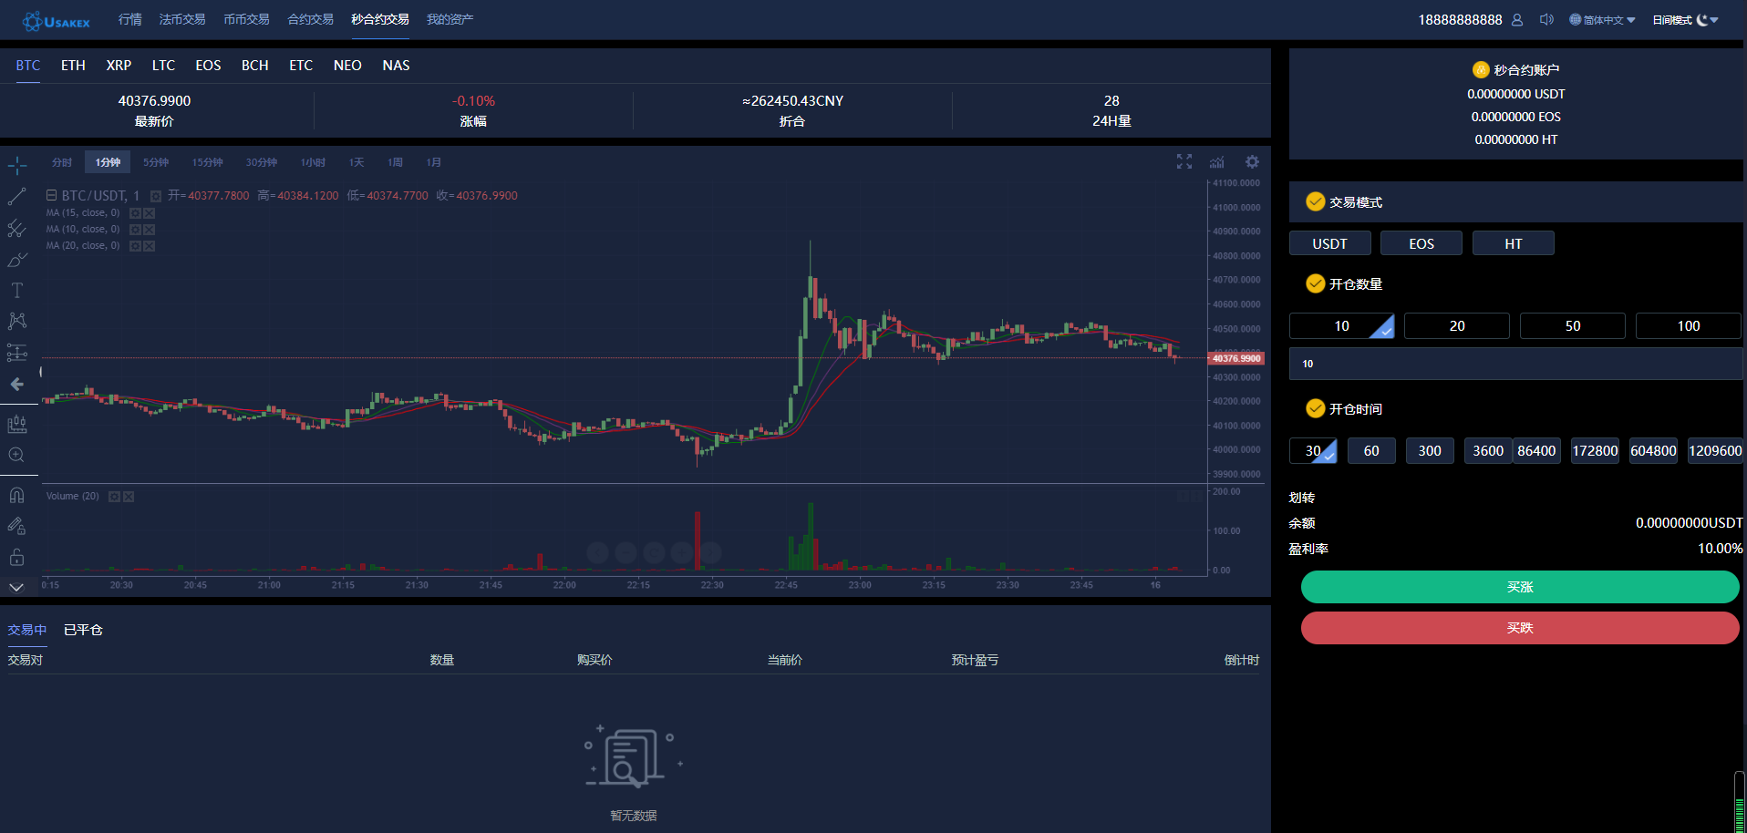Viewport: 1747px width, 833px height.
Task: Open the 简体中文 language dropdown
Action: click(x=1603, y=20)
